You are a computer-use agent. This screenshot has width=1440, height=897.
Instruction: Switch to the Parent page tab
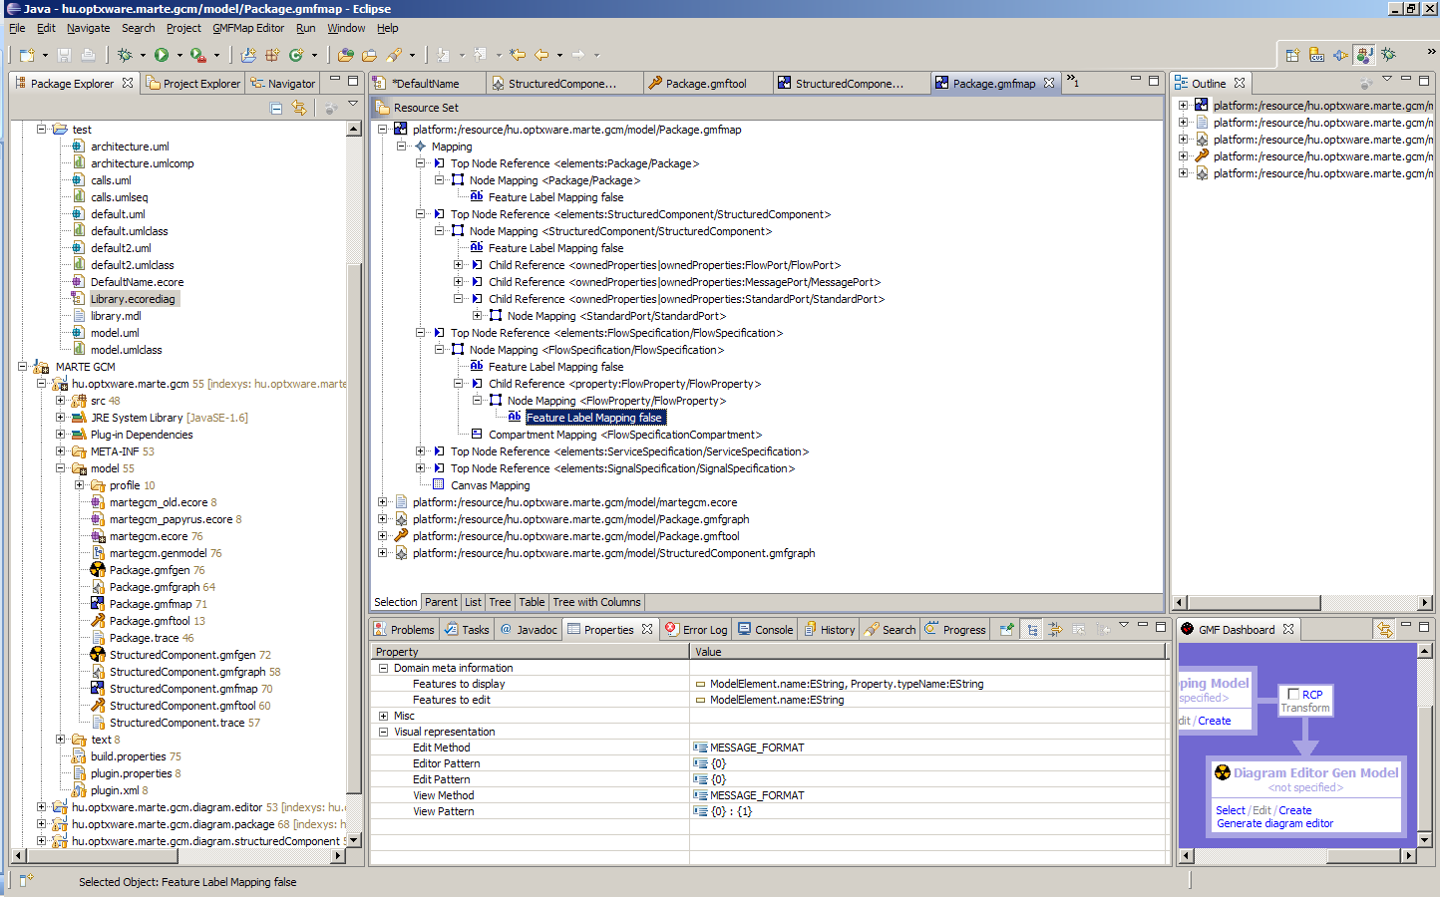(x=441, y=602)
